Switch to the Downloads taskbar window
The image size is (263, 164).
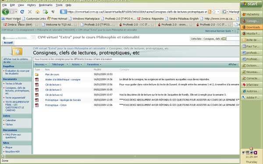[252, 27]
